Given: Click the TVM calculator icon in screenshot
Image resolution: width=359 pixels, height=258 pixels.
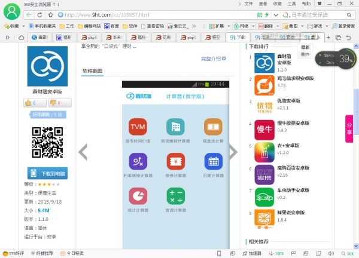Looking at the screenshot, I should (x=138, y=127).
